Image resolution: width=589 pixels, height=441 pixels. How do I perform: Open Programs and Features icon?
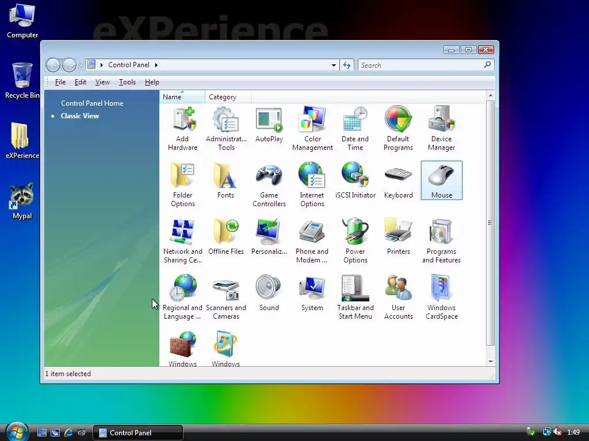[441, 241]
